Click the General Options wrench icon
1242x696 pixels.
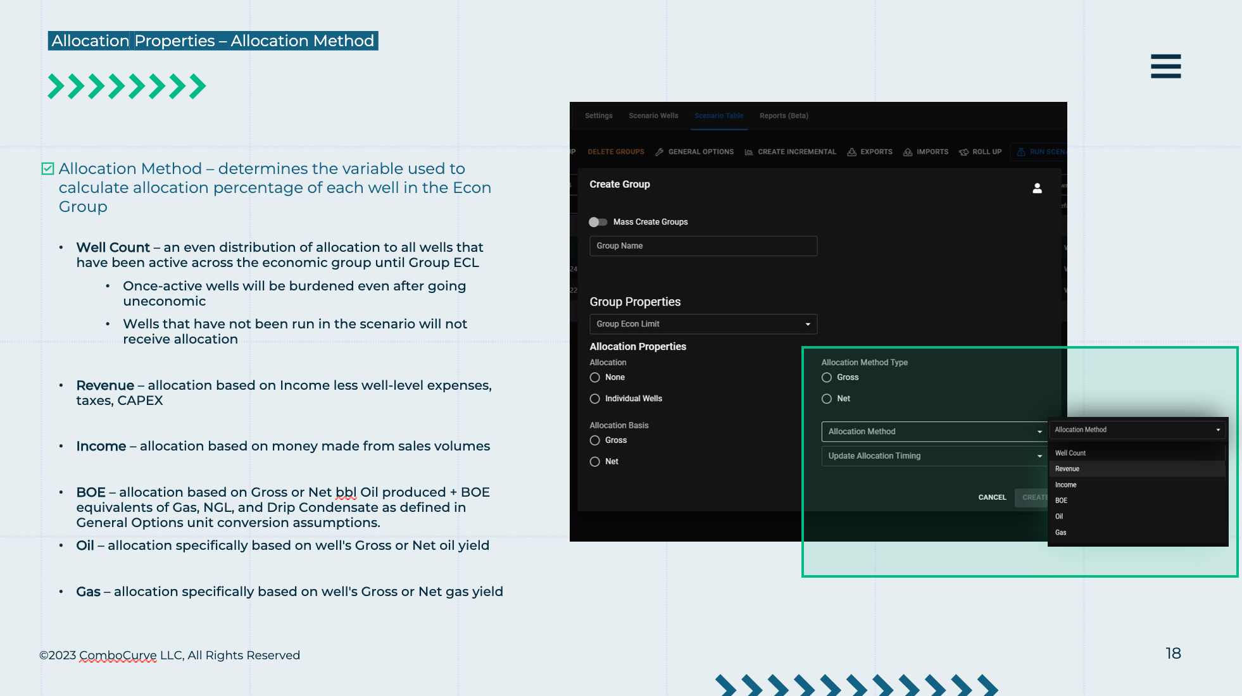(660, 152)
